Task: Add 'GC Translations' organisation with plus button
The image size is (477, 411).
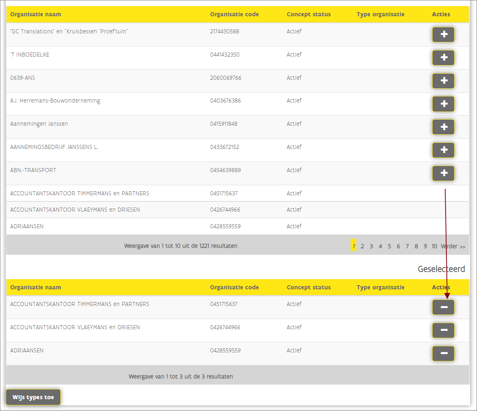Action: (443, 35)
